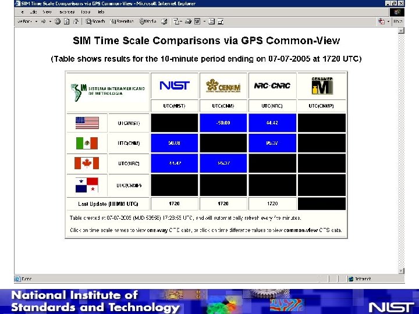The height and width of the screenshot is (314, 419).
Task: Open dropdown arrow beside Links bar
Action: point(389,22)
